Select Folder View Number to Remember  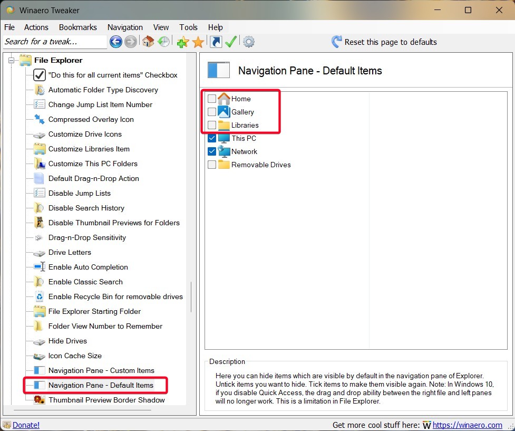[x=105, y=326]
